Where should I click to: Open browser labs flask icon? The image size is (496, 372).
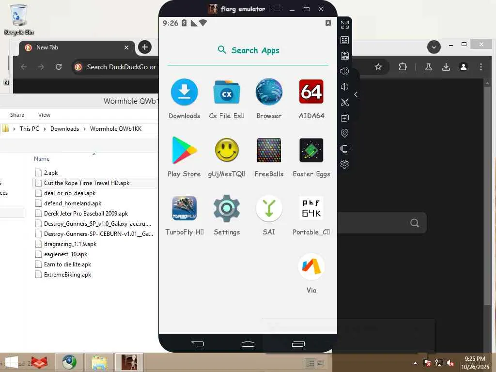pyautogui.click(x=429, y=67)
